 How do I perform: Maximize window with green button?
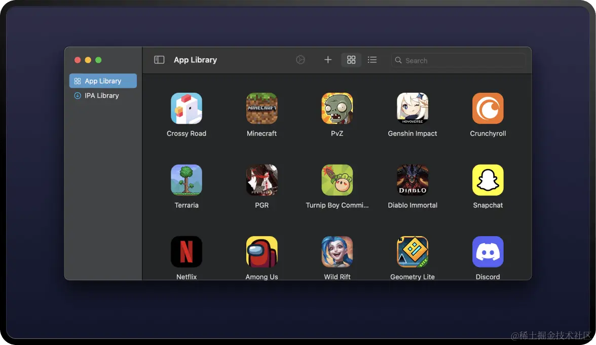(x=98, y=60)
